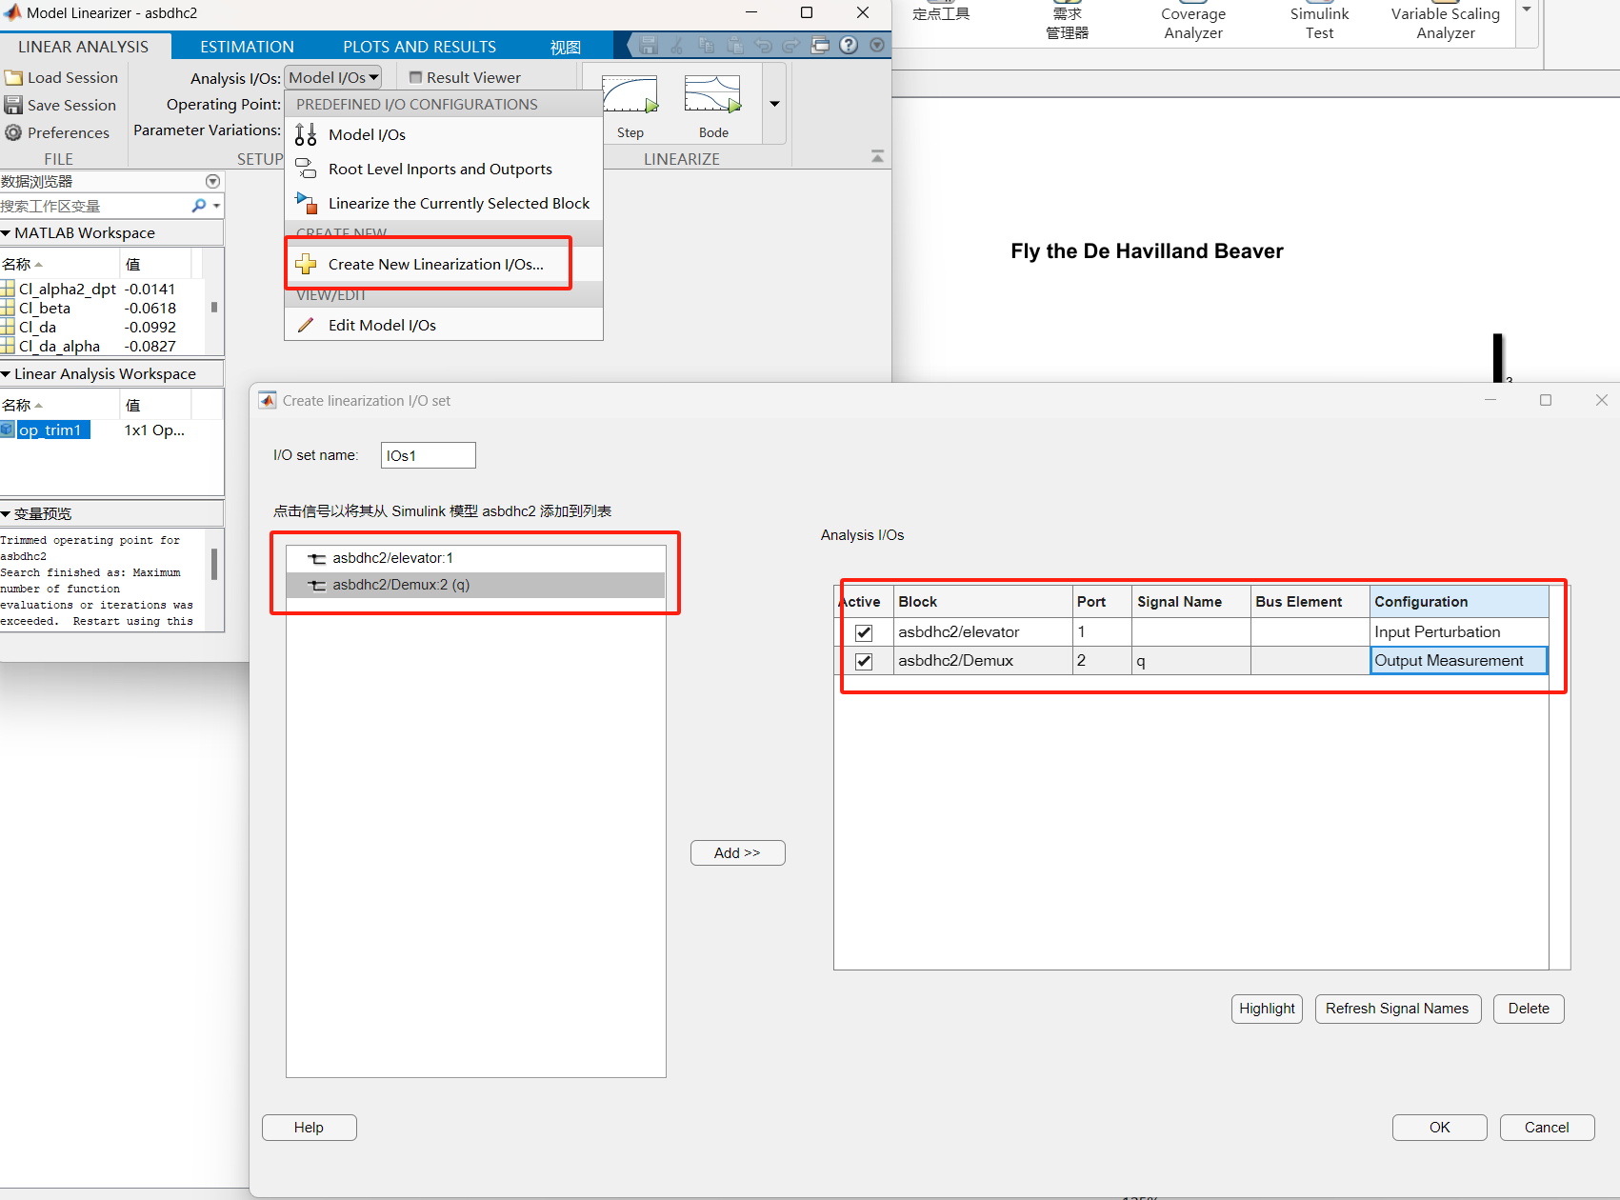Click Cancel in Create linearization I/O set

1547,1128
